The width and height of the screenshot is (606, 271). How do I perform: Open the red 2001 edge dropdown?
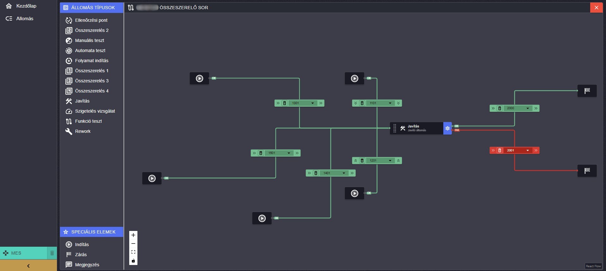coord(518,150)
